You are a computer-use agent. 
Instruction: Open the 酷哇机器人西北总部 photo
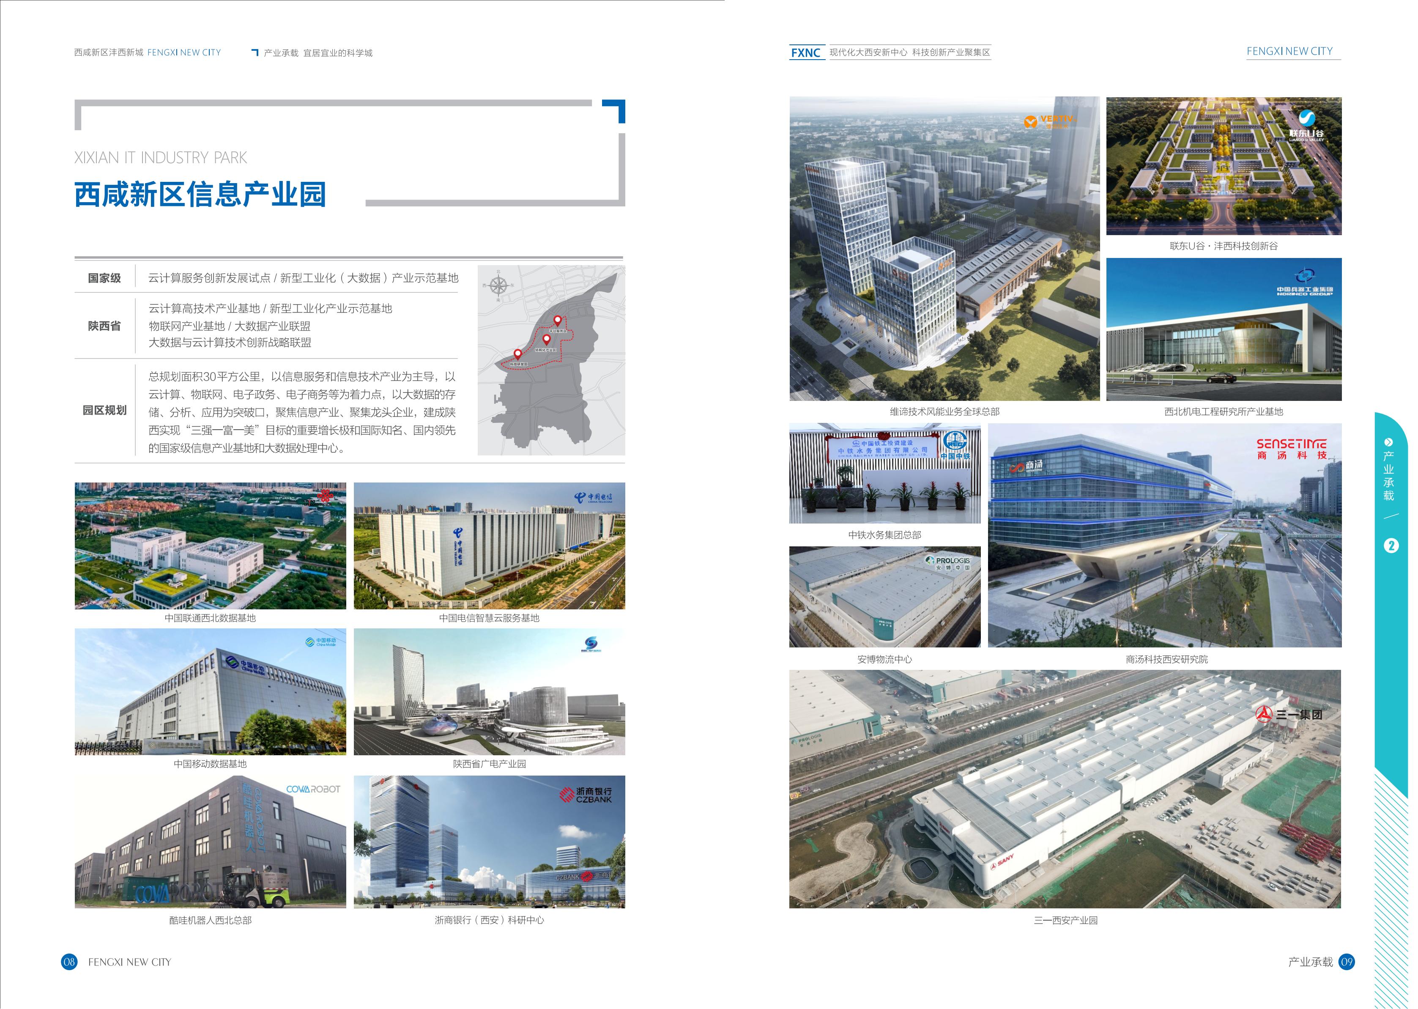point(211,842)
